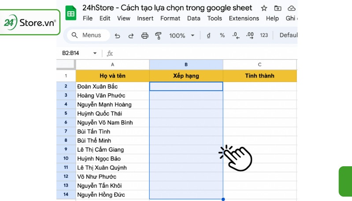Select column A header
The width and height of the screenshot is (352, 201).
[112, 65]
